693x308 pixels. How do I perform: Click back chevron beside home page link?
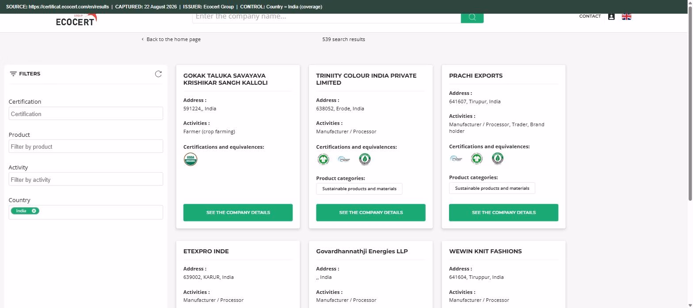142,39
